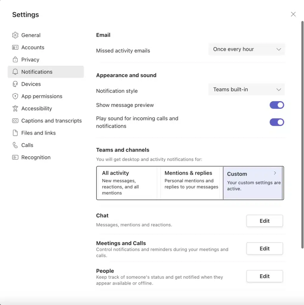Select the Custom notifications option
This screenshot has height=305, width=304.
click(x=253, y=183)
